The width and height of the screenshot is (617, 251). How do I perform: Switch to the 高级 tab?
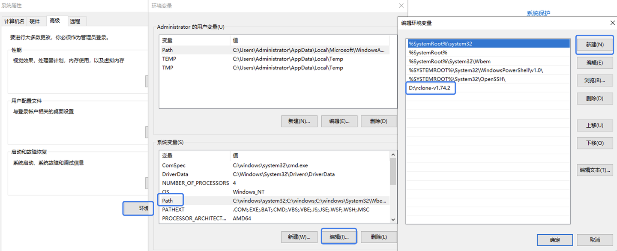[55, 21]
